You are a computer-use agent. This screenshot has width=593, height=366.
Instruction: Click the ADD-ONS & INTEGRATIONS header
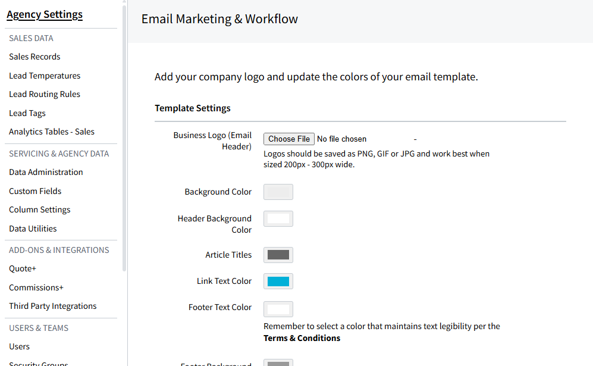[x=59, y=250]
